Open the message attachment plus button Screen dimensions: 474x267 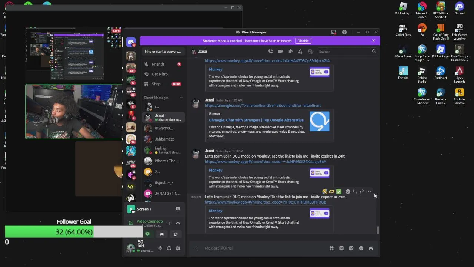pyautogui.click(x=196, y=248)
